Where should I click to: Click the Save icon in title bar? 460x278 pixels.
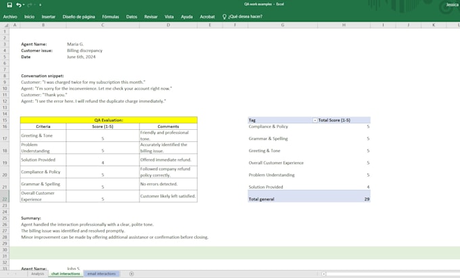9,5
